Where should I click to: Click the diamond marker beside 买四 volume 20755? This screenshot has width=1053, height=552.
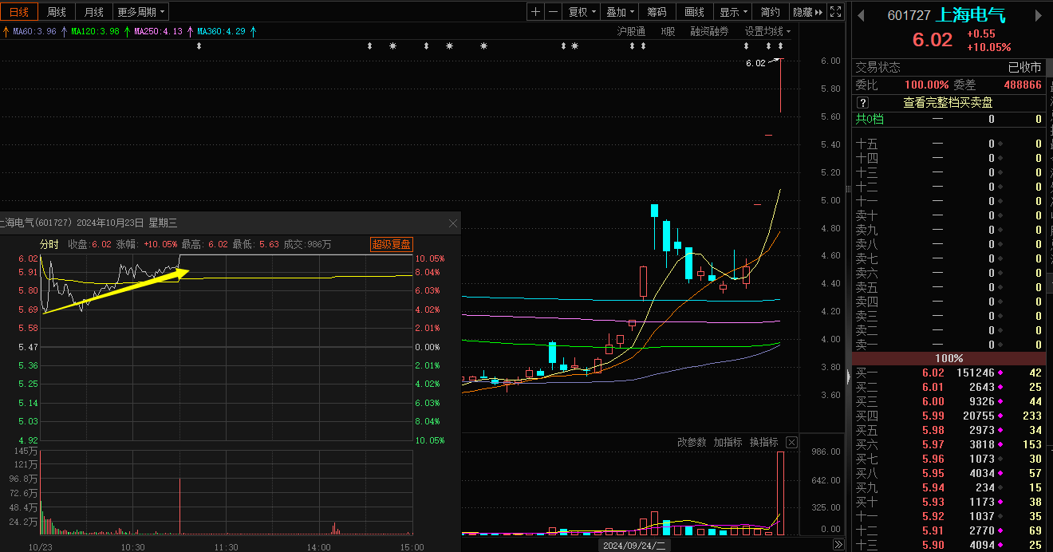[x=1000, y=416]
